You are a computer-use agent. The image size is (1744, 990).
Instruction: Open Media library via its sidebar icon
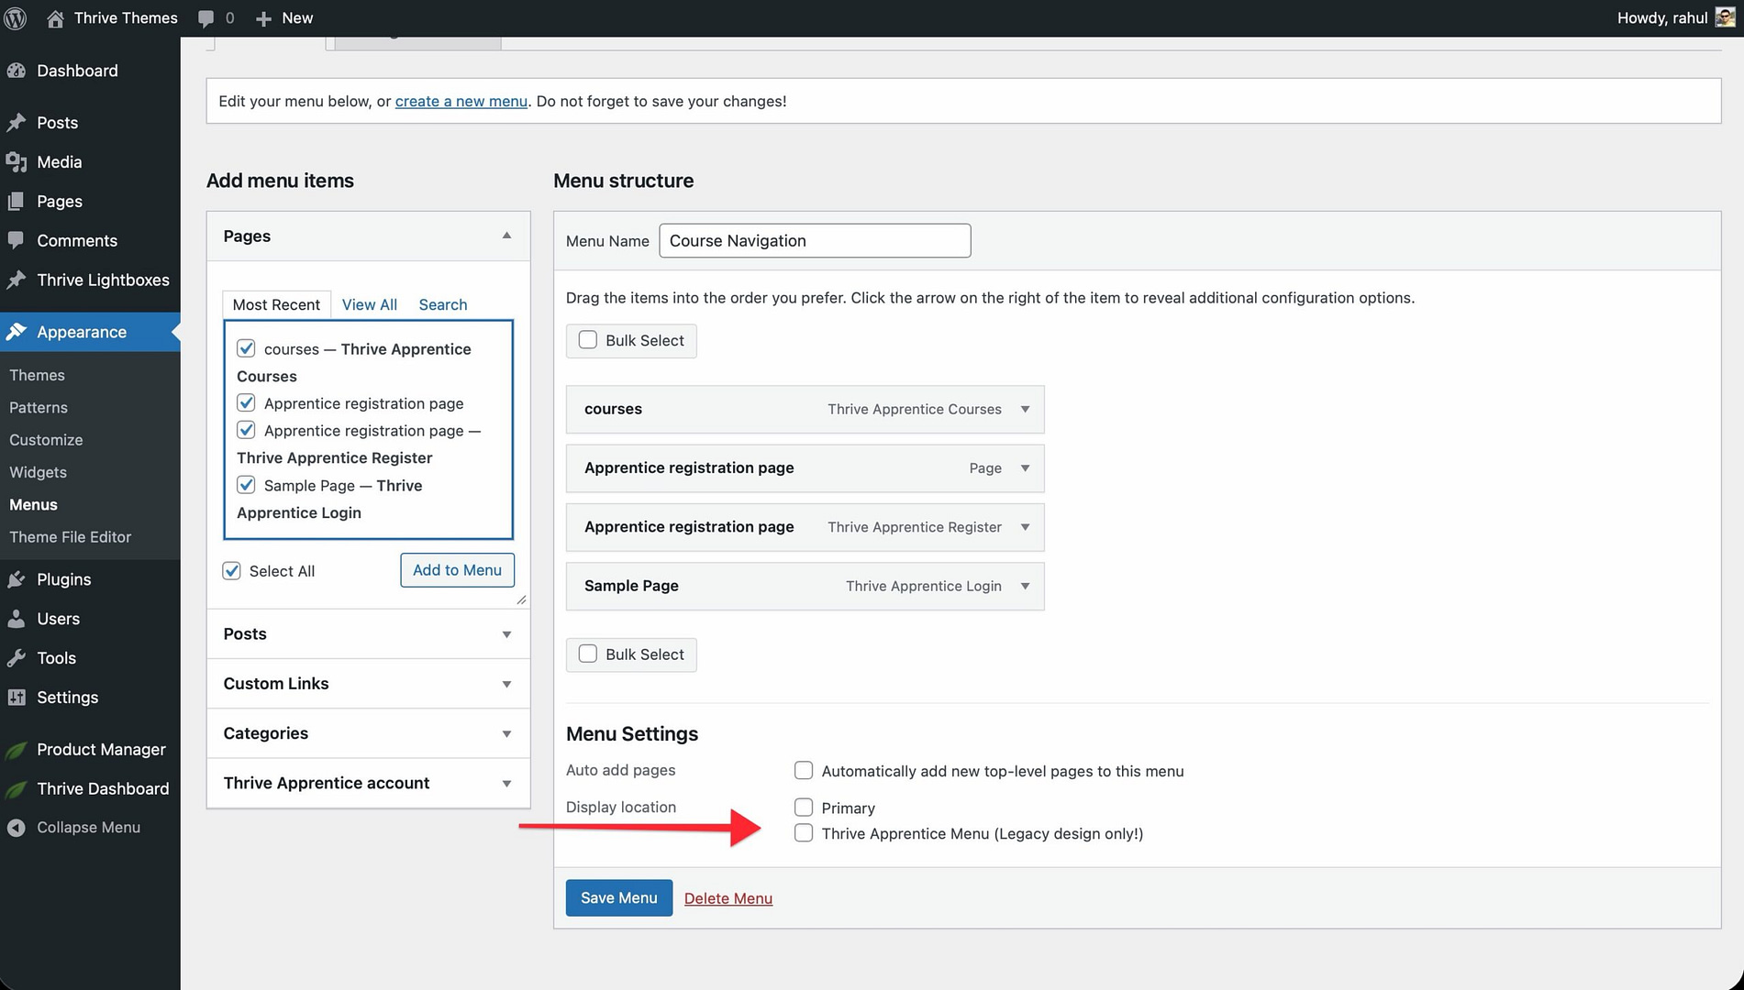[16, 162]
